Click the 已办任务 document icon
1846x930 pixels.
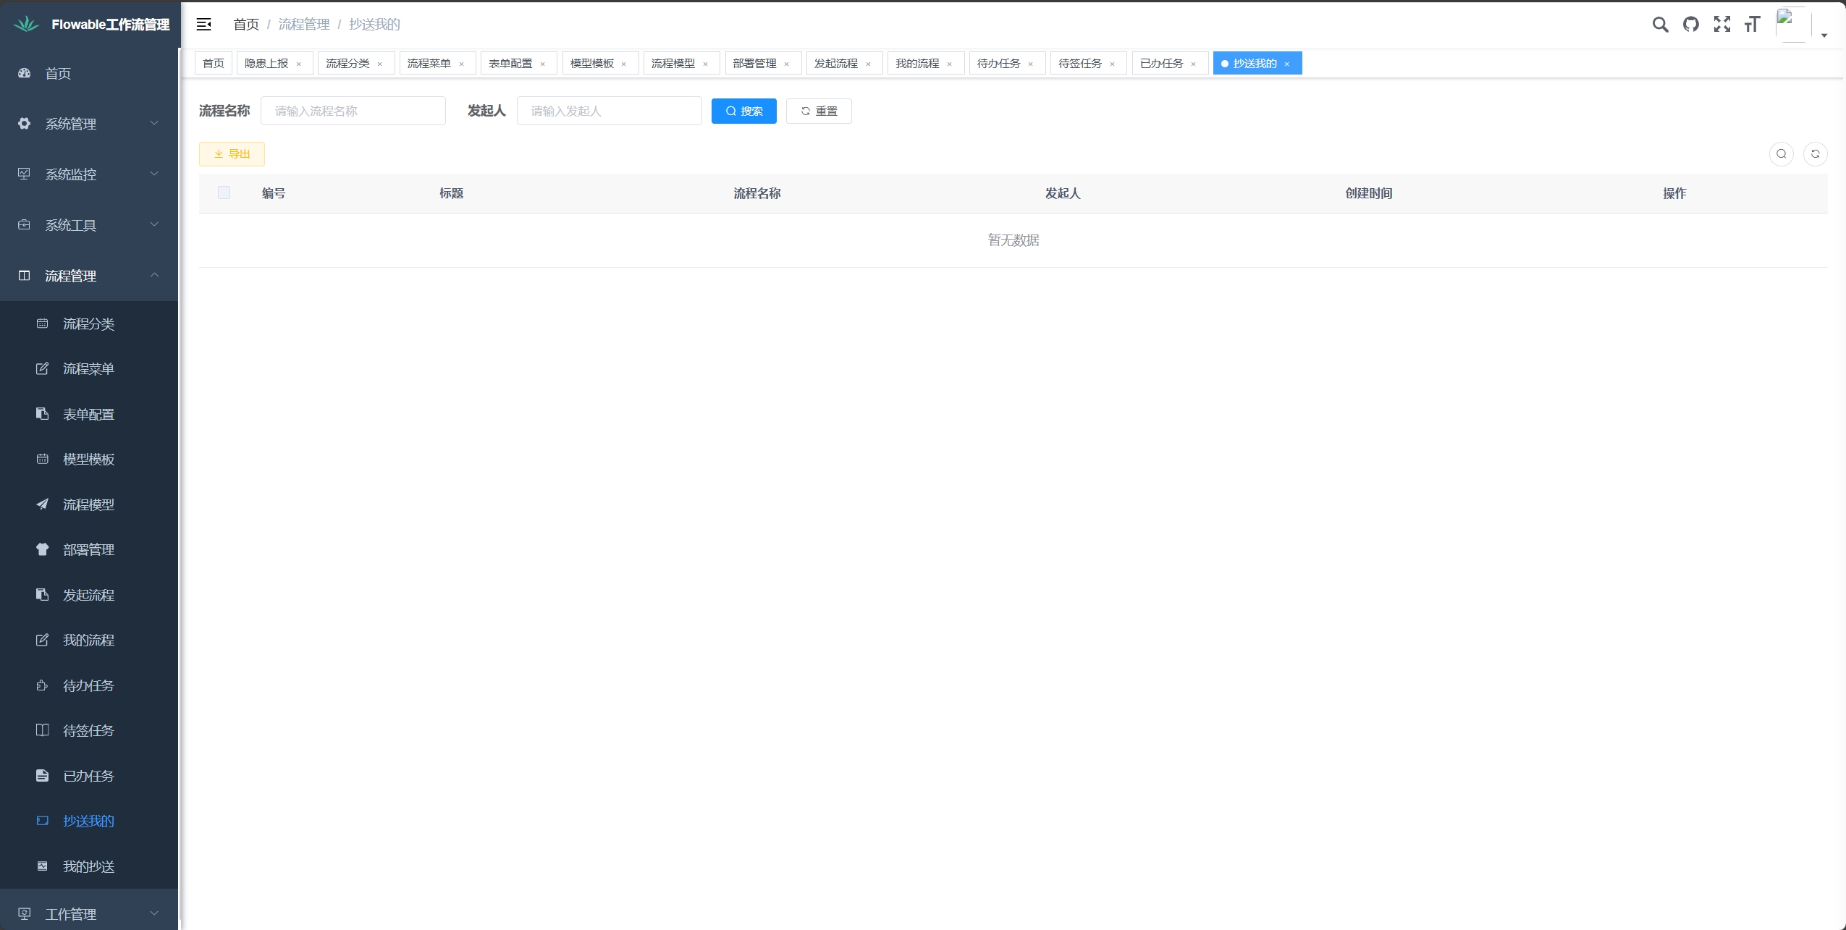click(43, 776)
